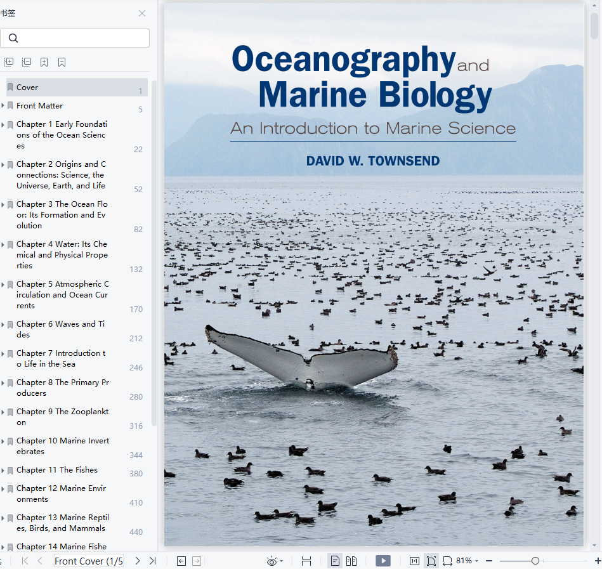
Task: Collapse all bookmarks icon
Action: click(x=27, y=62)
